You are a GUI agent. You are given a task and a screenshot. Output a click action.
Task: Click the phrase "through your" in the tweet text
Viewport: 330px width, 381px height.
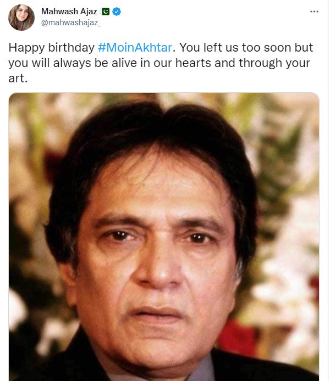click(274, 63)
